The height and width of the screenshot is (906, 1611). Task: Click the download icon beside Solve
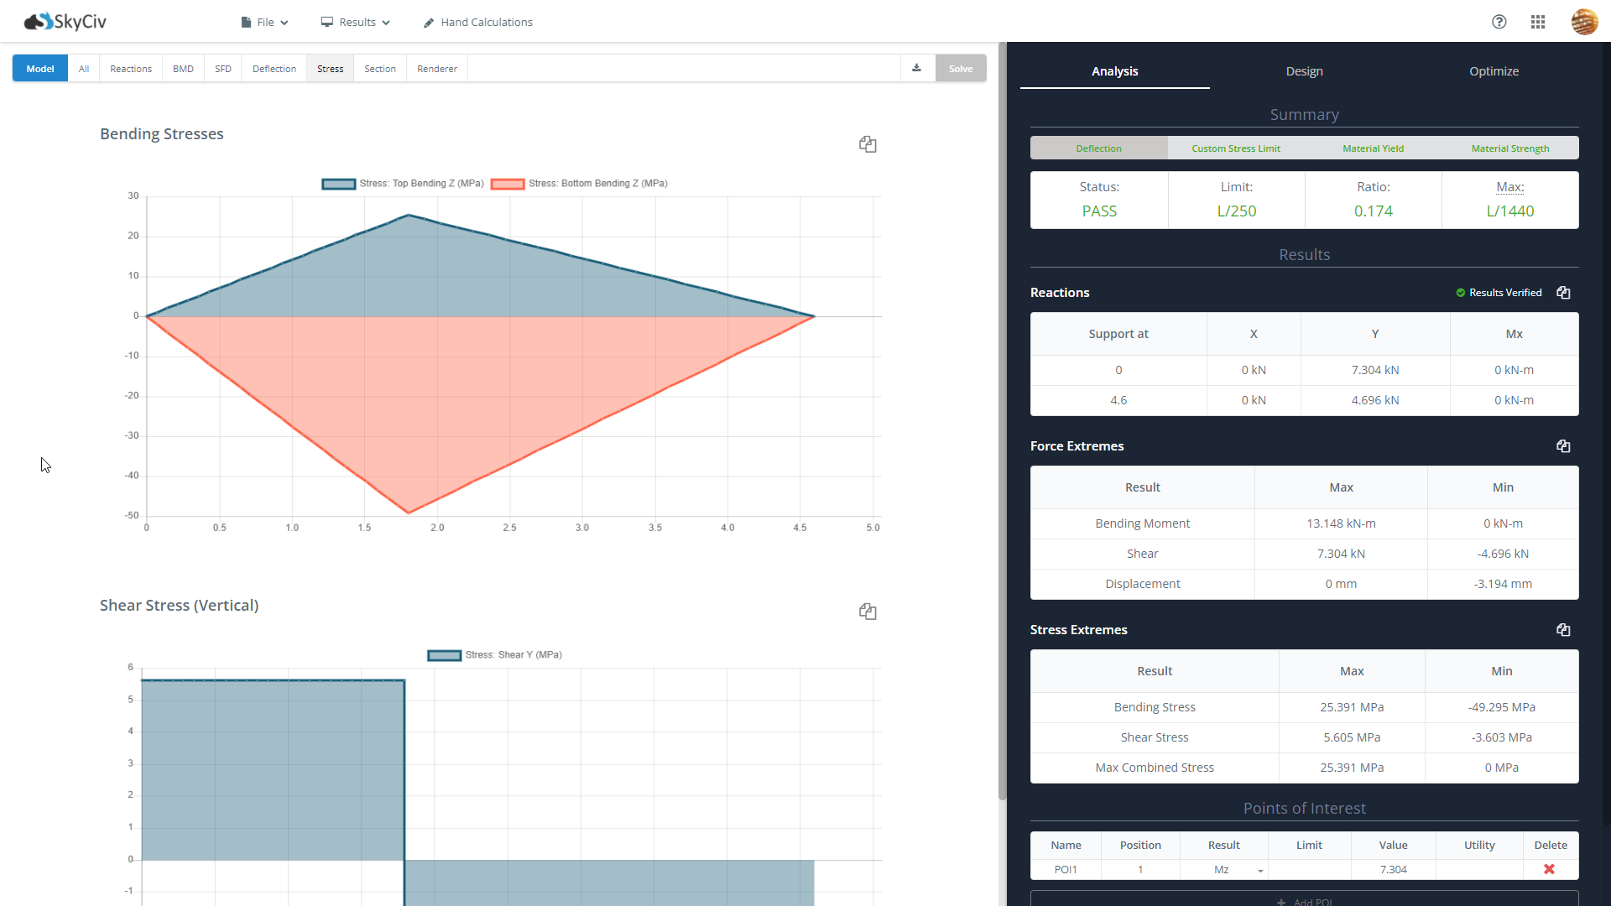[917, 69]
